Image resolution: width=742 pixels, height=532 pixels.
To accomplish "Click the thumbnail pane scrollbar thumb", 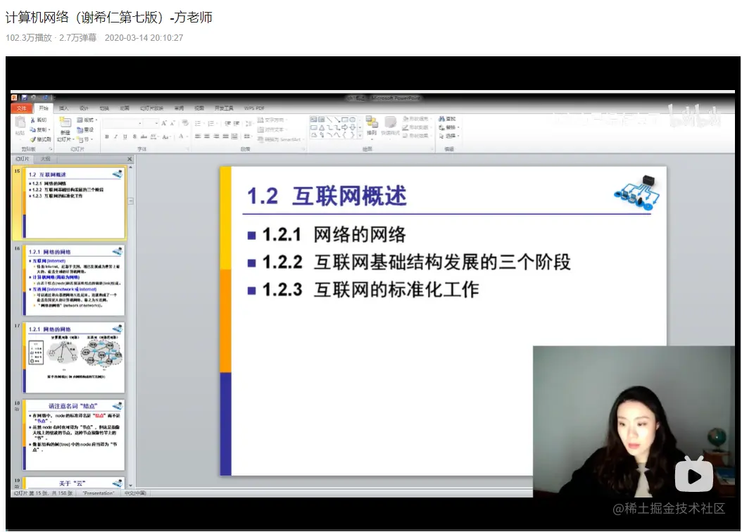I will click(x=131, y=201).
